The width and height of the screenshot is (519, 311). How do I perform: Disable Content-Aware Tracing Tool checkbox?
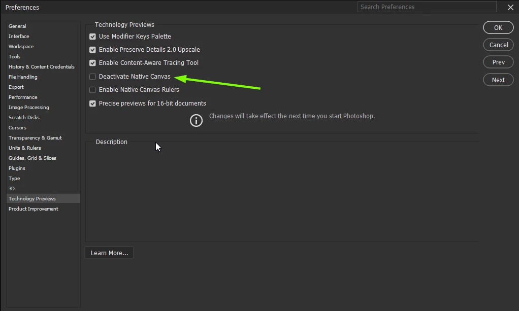click(92, 63)
